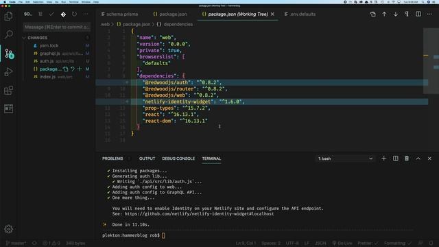The image size is (439, 247).
Task: Switch to the OUTPUT tab
Action: pos(147,158)
